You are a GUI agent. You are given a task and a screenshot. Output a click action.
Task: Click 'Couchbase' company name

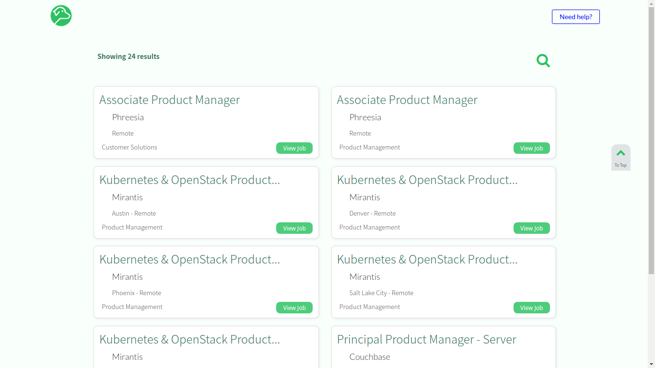coord(370,356)
